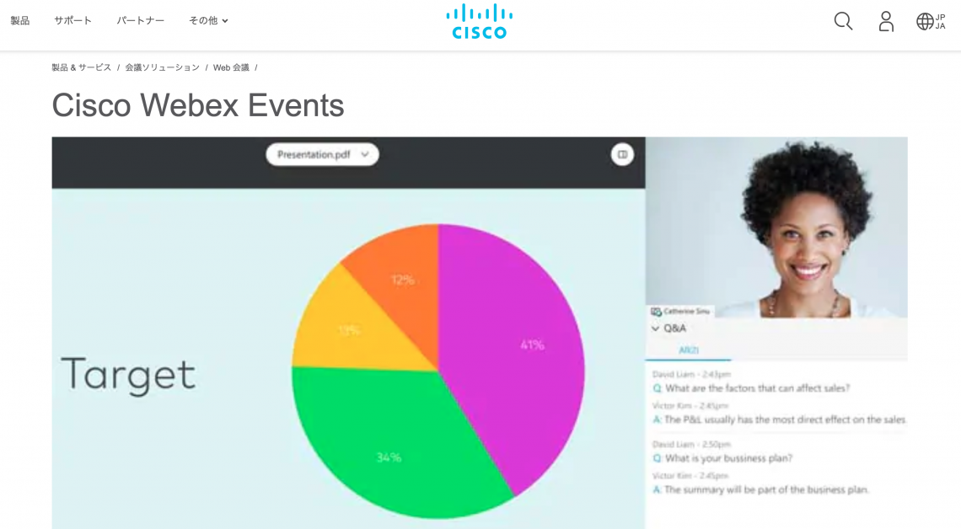Open the 製品 menu

point(19,21)
